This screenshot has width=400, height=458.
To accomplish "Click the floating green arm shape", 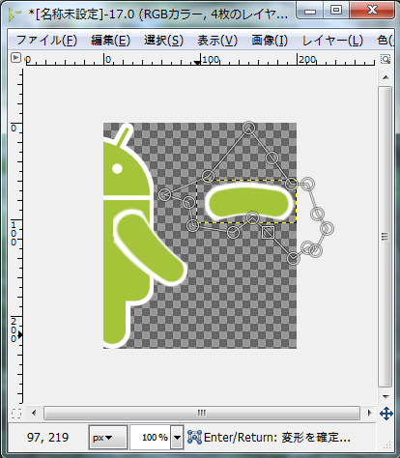I will (x=250, y=202).
